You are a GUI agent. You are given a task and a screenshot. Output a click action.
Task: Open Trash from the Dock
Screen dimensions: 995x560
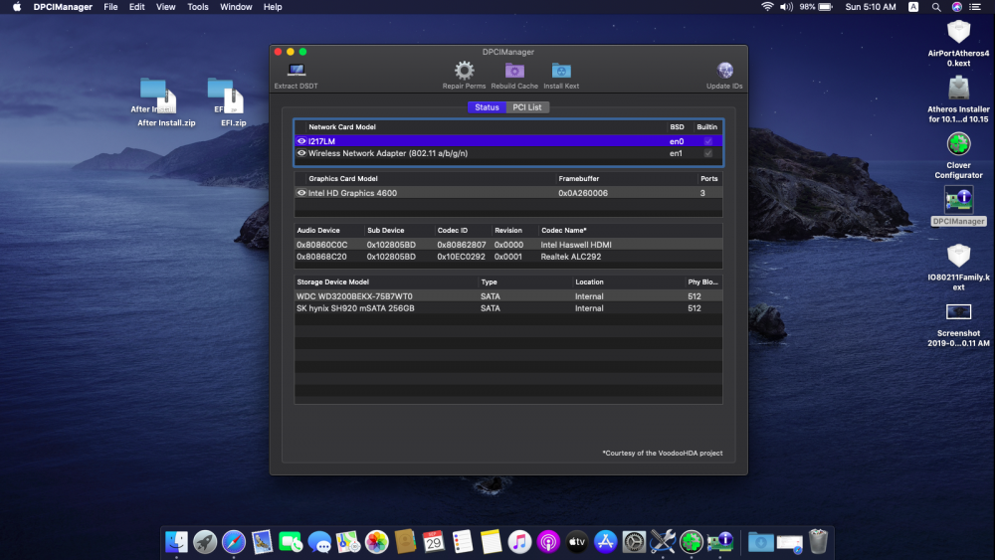pyautogui.click(x=819, y=542)
